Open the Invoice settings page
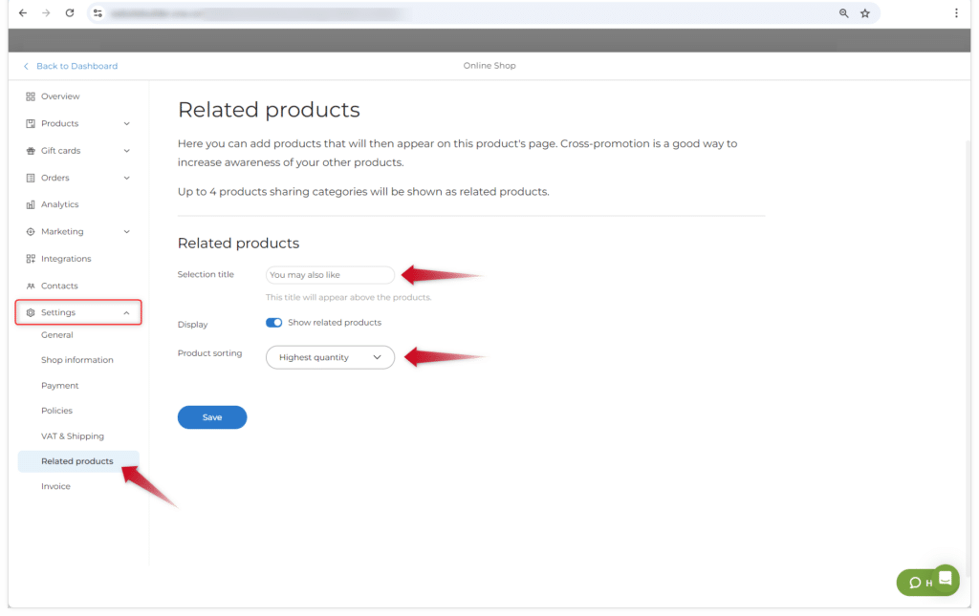Viewport: 979px width, 616px height. pyautogui.click(x=55, y=487)
